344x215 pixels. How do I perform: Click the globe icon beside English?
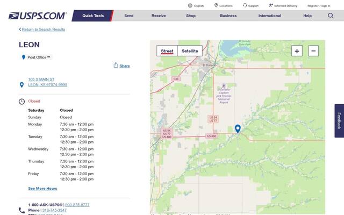190,6
